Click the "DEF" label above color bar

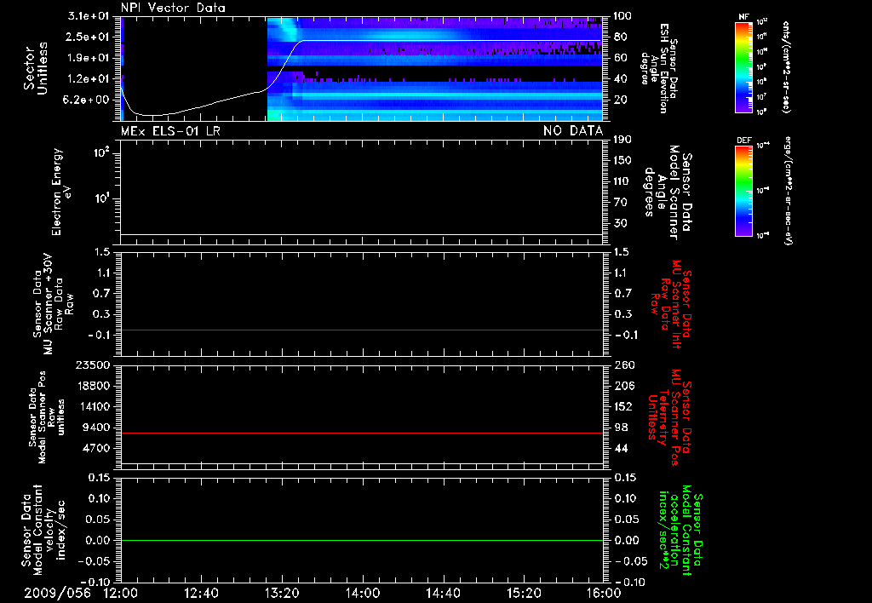(x=743, y=141)
